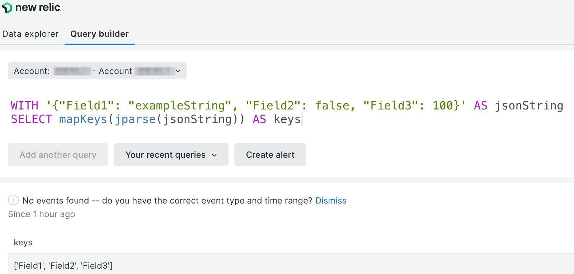The width and height of the screenshot is (574, 274).
Task: Switch to the Data explorer tab
Action: coord(30,34)
